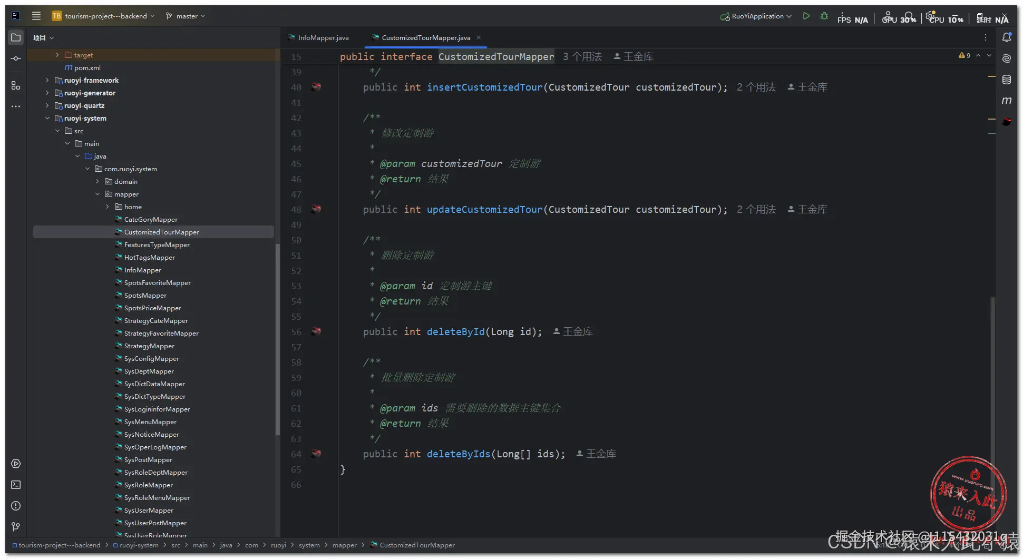Select SysUserPostMapper in project tree

(x=155, y=523)
